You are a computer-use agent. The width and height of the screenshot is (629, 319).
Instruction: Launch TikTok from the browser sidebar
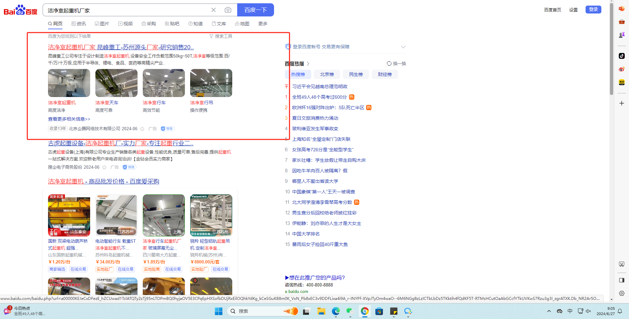(x=621, y=56)
